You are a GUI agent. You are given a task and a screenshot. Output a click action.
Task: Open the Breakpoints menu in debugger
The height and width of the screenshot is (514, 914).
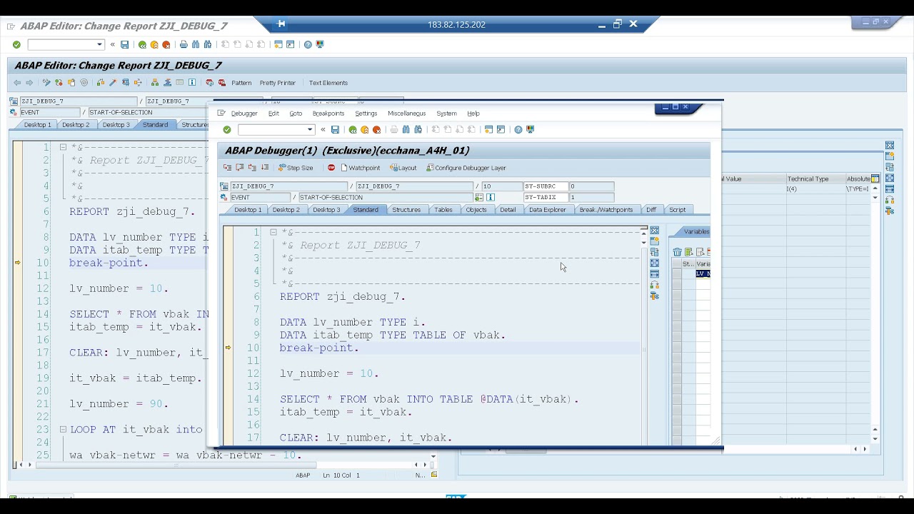pos(328,114)
